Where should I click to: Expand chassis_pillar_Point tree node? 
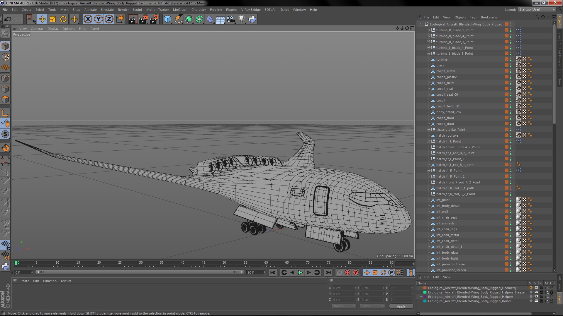428,130
